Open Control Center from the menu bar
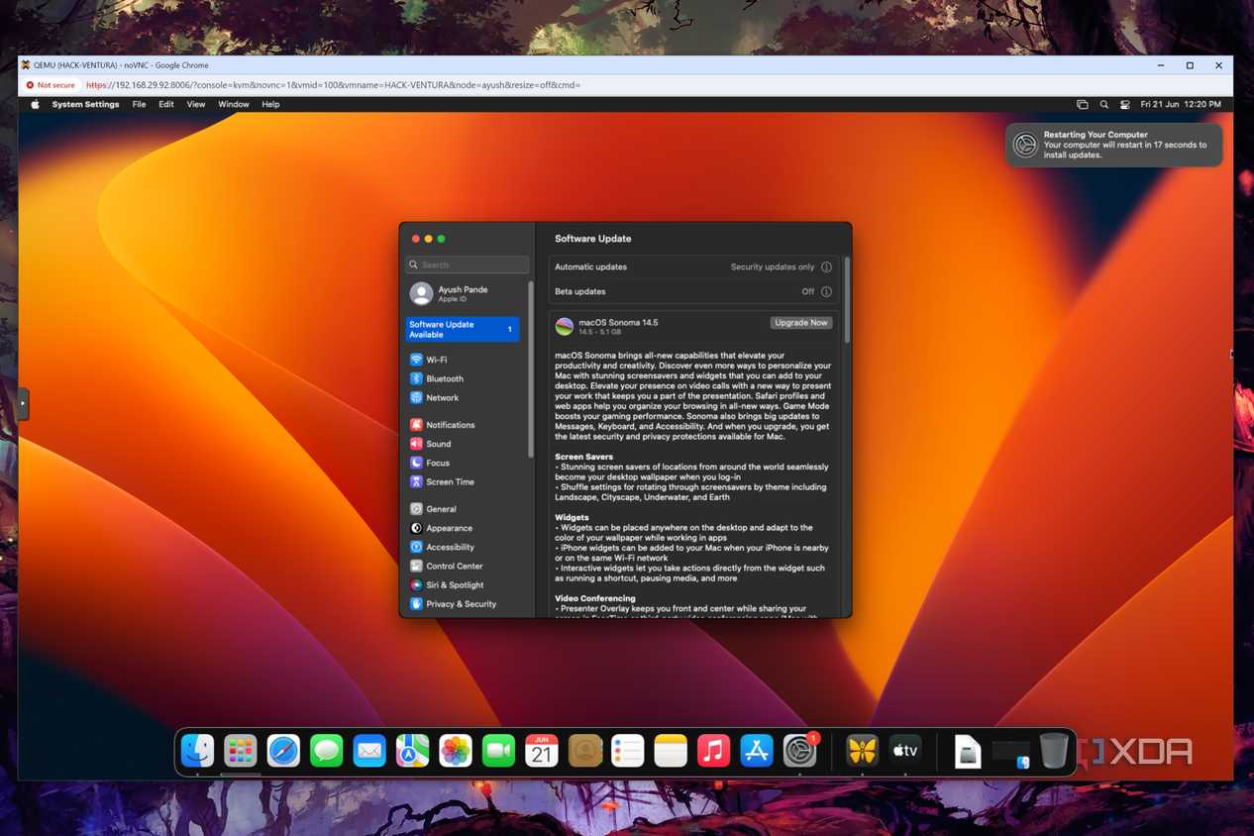This screenshot has width=1254, height=836. 1125,104
